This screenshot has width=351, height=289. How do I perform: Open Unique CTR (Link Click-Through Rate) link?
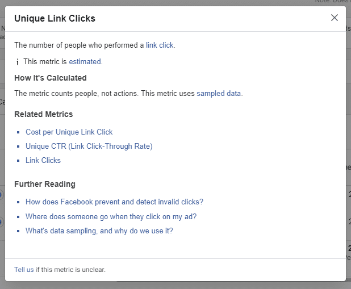pyautogui.click(x=89, y=146)
